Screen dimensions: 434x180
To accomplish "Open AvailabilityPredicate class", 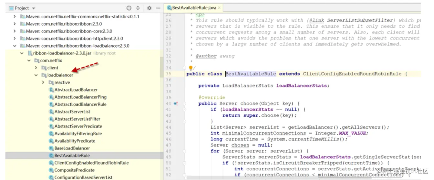I will [x=75, y=141].
